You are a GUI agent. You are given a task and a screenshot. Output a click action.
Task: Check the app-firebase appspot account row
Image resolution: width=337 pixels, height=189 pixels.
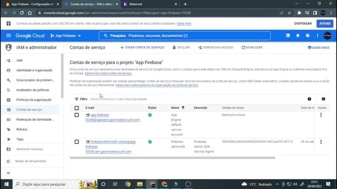click(76, 115)
